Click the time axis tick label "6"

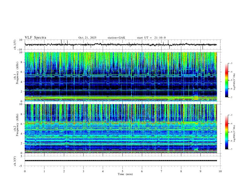[x=142, y=171]
